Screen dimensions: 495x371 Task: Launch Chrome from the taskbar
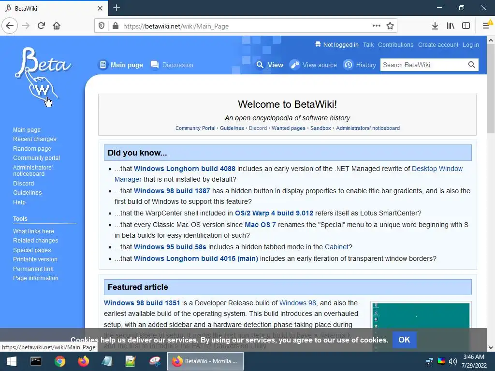(x=59, y=361)
